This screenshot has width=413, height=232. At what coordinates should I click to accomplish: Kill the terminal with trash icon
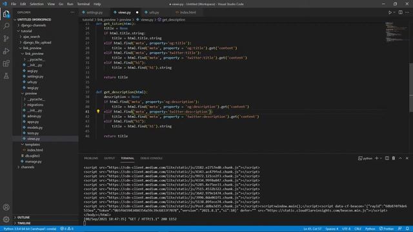[394, 158]
